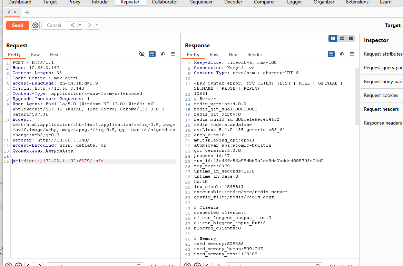
Task: Switch Response view to Hex
Action: click(x=233, y=55)
